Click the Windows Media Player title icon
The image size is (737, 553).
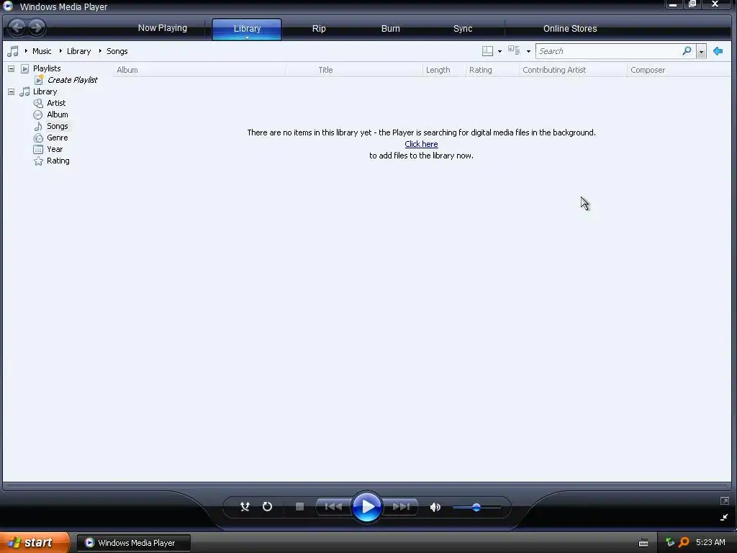tap(8, 6)
